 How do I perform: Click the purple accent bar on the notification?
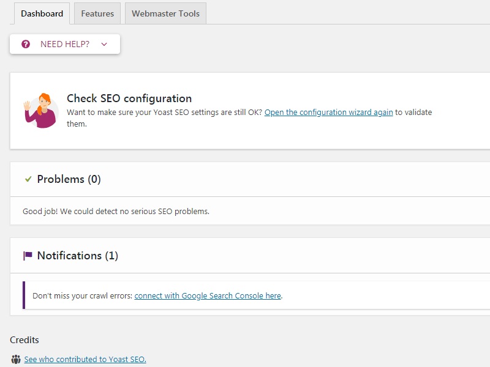(x=23, y=294)
